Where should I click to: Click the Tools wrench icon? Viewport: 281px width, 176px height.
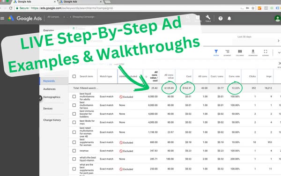208,18
